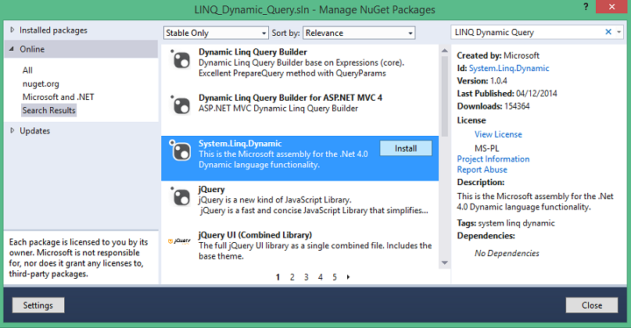
Task: Click in the LINQ Dynamic Query search field
Action: point(527,32)
